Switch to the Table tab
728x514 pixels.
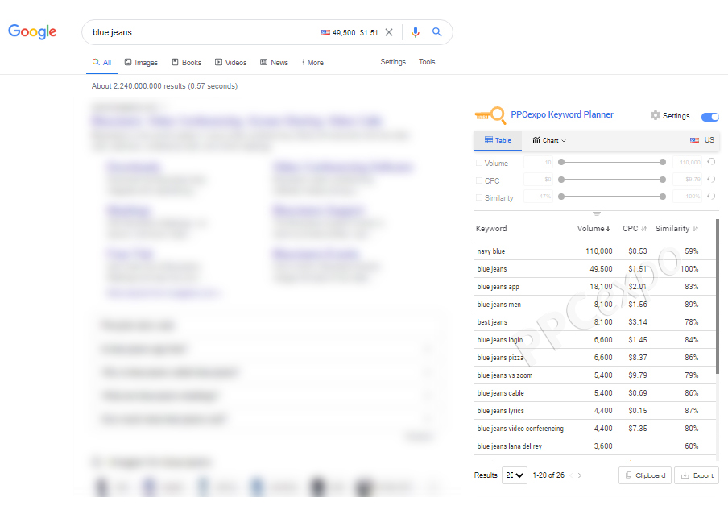(498, 140)
